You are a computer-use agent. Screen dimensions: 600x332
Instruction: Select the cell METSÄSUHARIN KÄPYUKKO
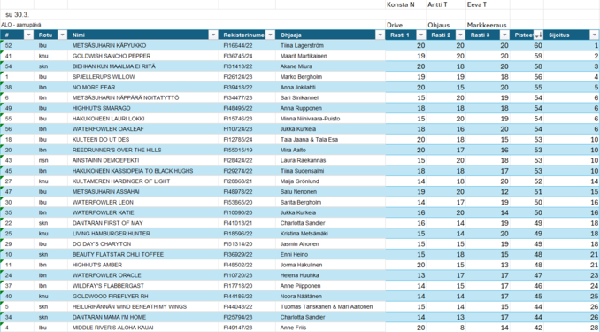142,45
